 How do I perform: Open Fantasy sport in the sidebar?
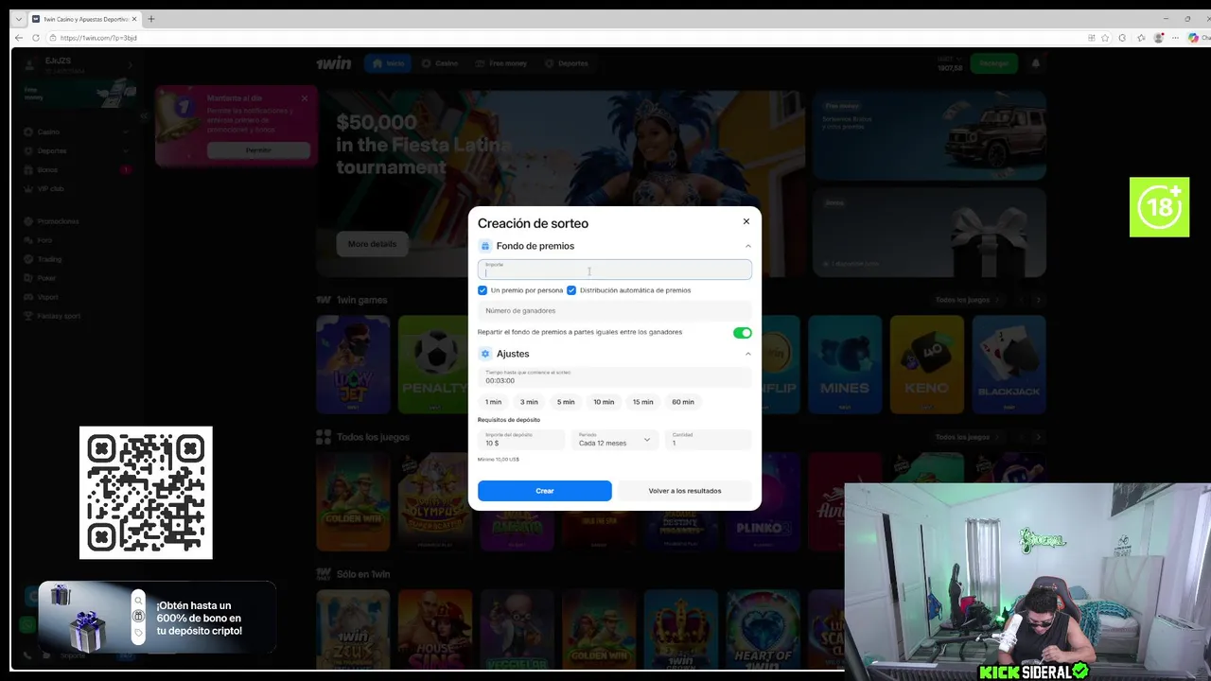coord(77,316)
